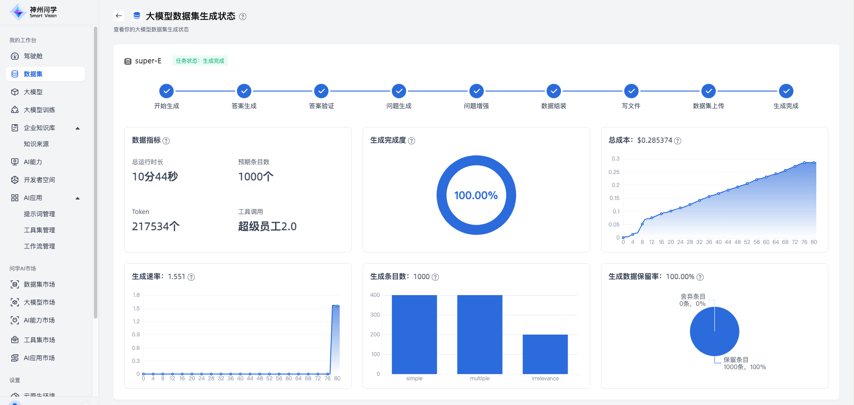Click the simple bar in 生成条目数 chart
Viewport: 854px width, 405px height.
[414, 335]
